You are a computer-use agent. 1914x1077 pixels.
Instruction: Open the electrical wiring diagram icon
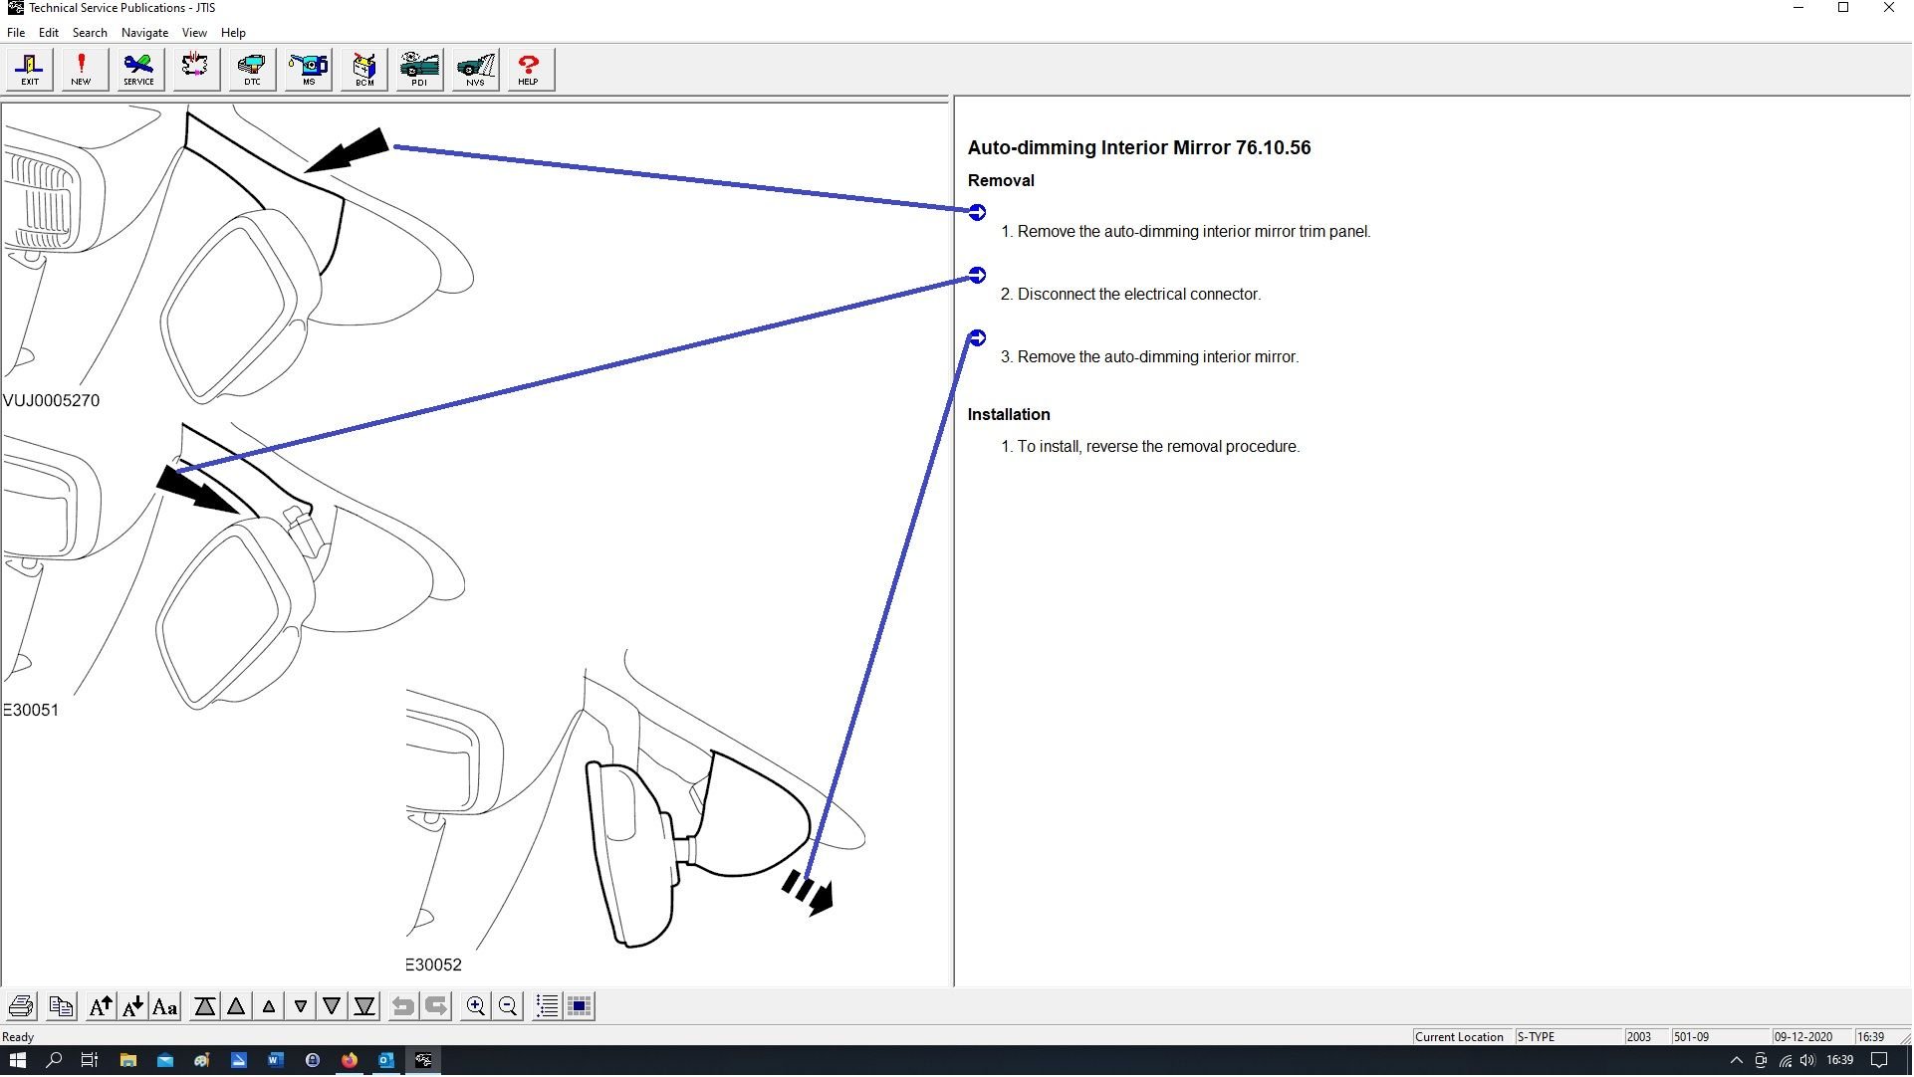(195, 70)
